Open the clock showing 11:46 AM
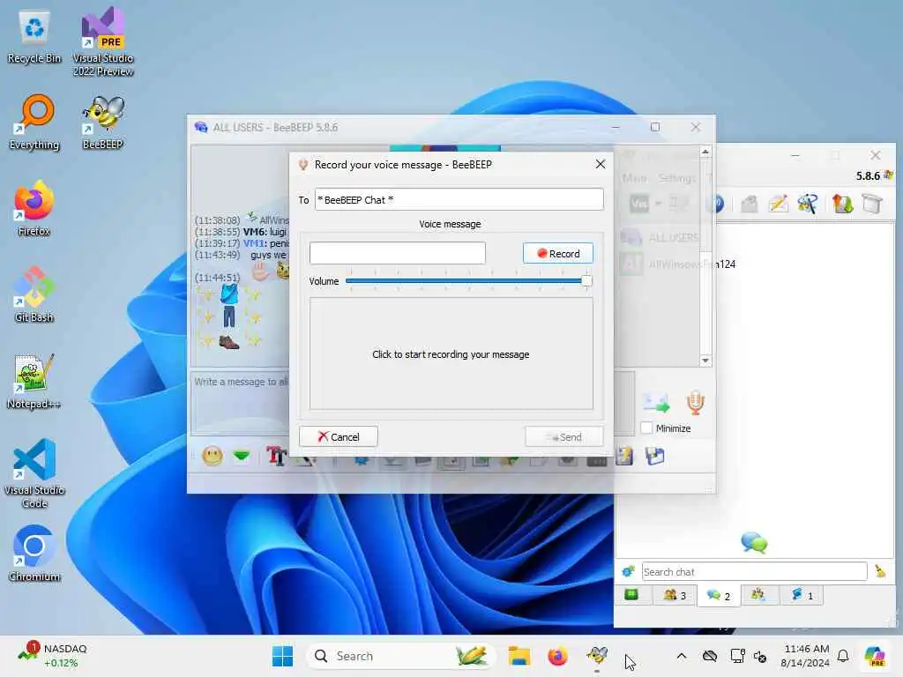 pos(806,656)
